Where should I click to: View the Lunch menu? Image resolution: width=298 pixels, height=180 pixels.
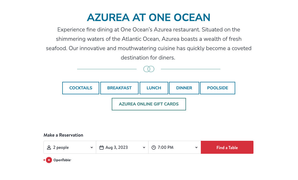click(x=154, y=88)
